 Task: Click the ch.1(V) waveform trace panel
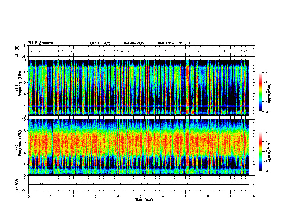pyautogui.click(x=141, y=51)
